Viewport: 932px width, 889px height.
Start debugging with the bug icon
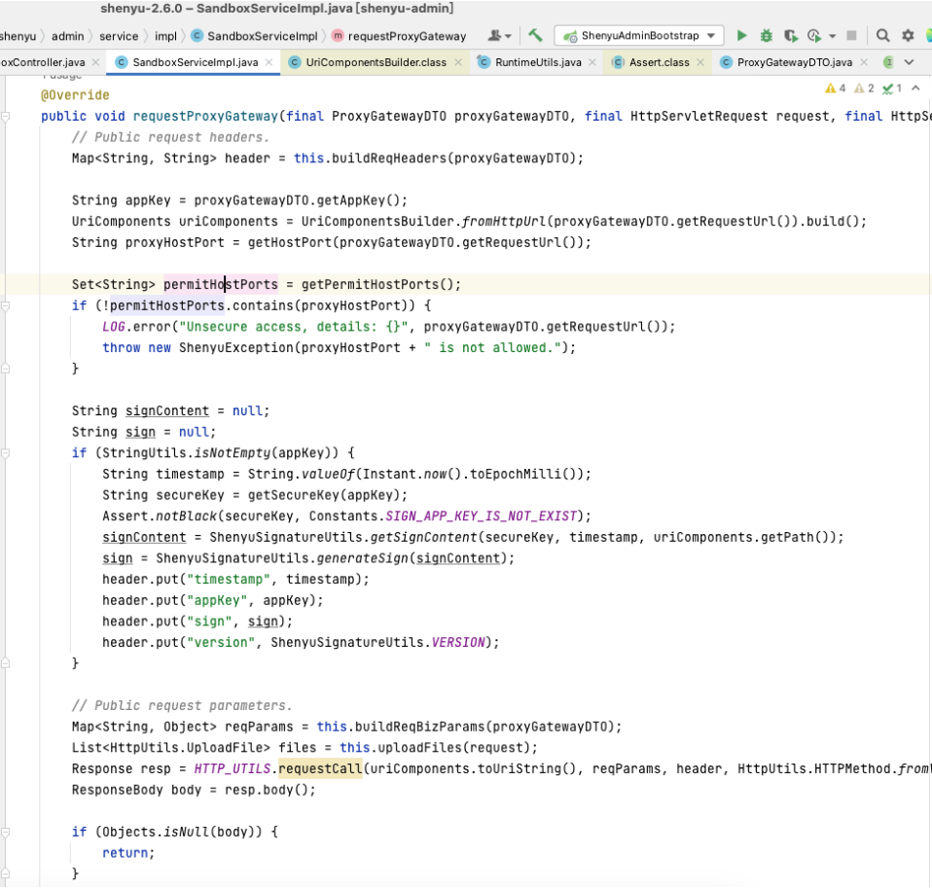(767, 36)
